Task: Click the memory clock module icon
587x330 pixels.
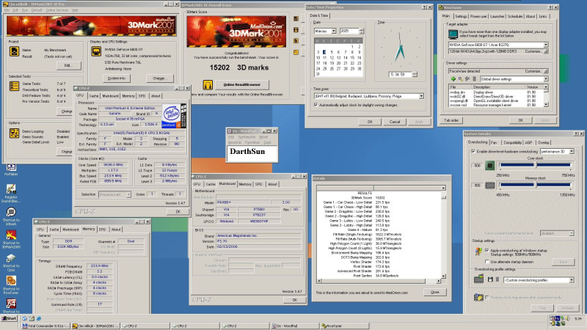Action: [489, 186]
